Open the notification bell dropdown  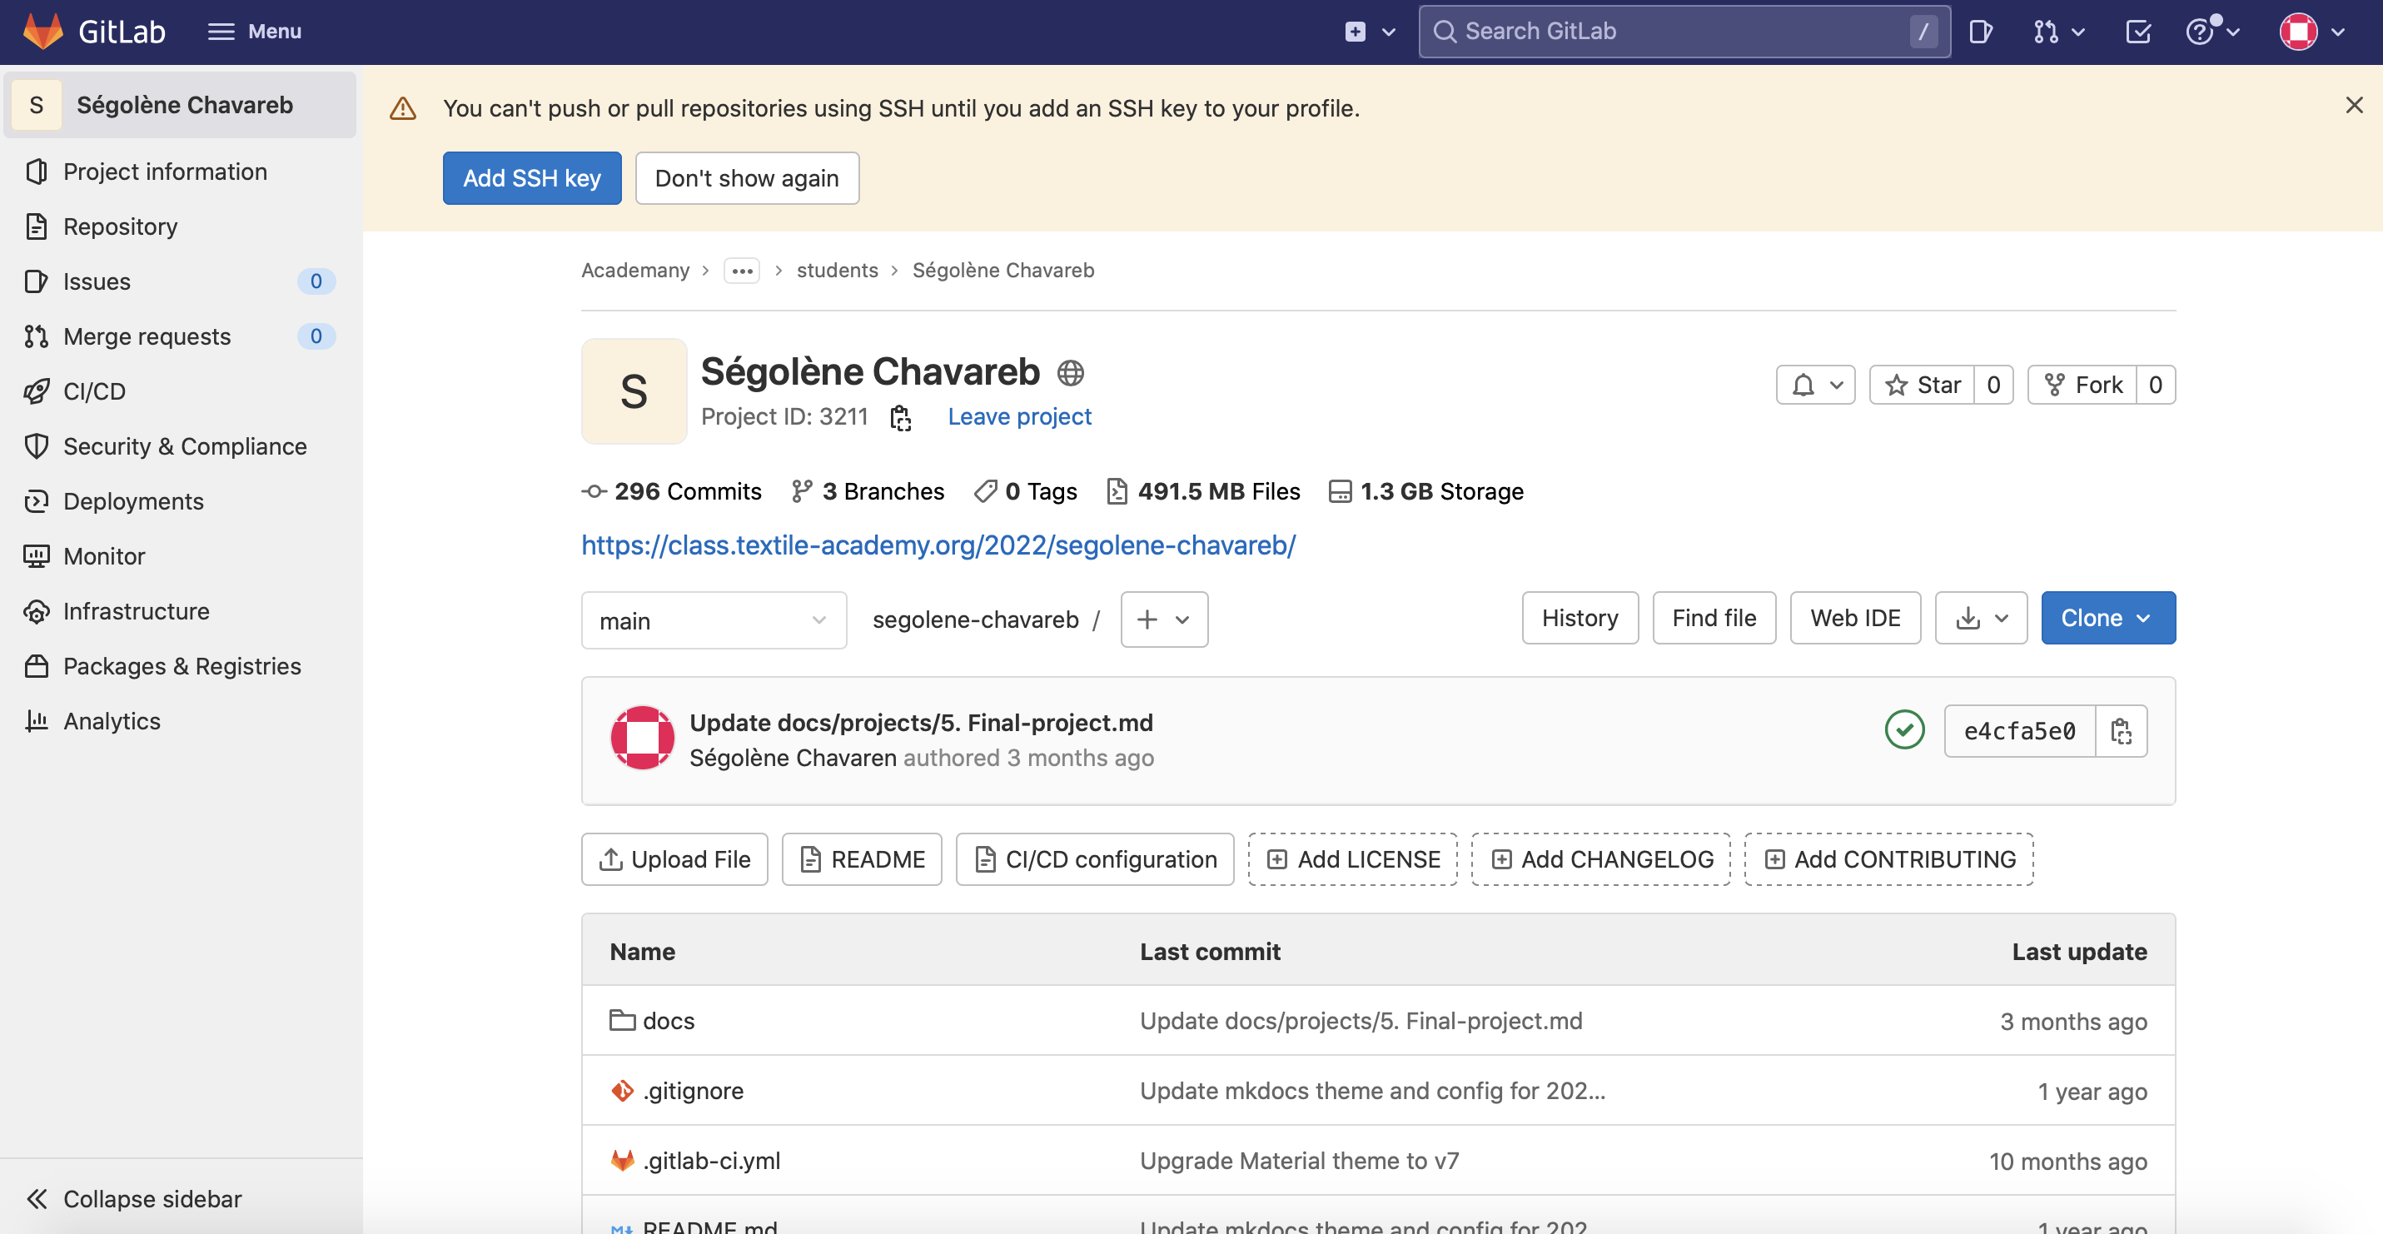pos(1816,385)
